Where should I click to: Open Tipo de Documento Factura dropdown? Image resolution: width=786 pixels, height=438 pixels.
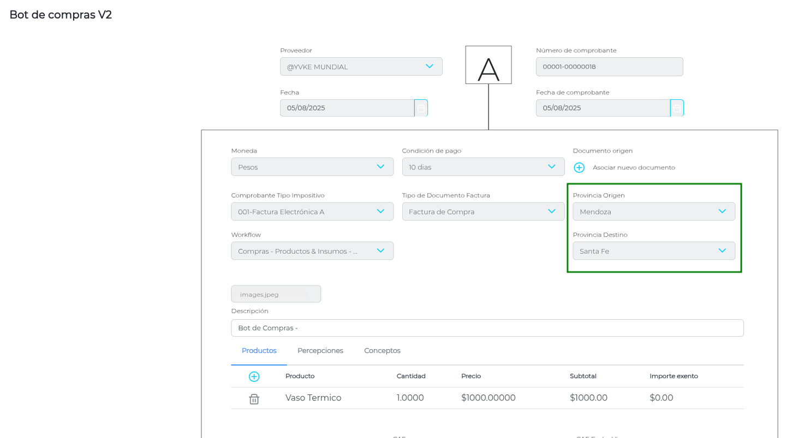tap(483, 211)
